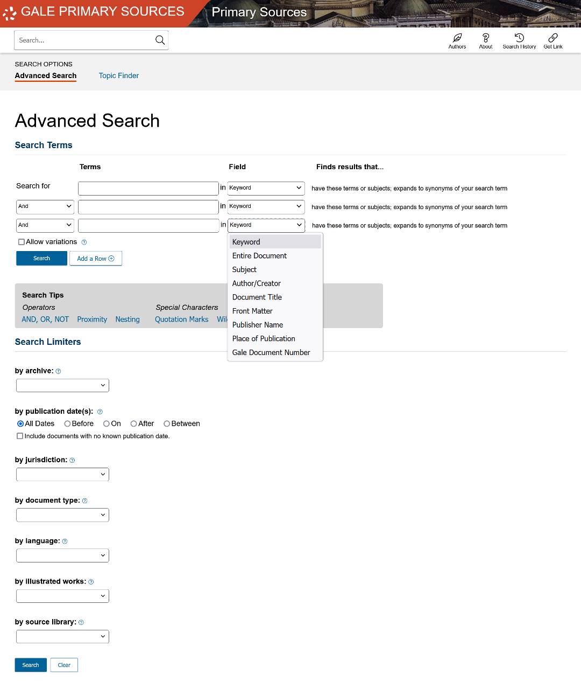581x681 pixels.
Task: Collapse the third row Keyword field dropdown
Action: pyautogui.click(x=266, y=225)
